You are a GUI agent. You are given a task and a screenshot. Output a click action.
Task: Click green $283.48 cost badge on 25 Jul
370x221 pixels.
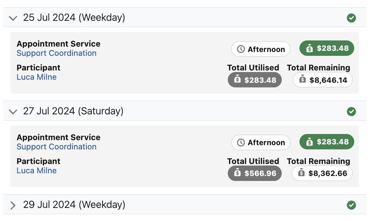pyautogui.click(x=327, y=48)
